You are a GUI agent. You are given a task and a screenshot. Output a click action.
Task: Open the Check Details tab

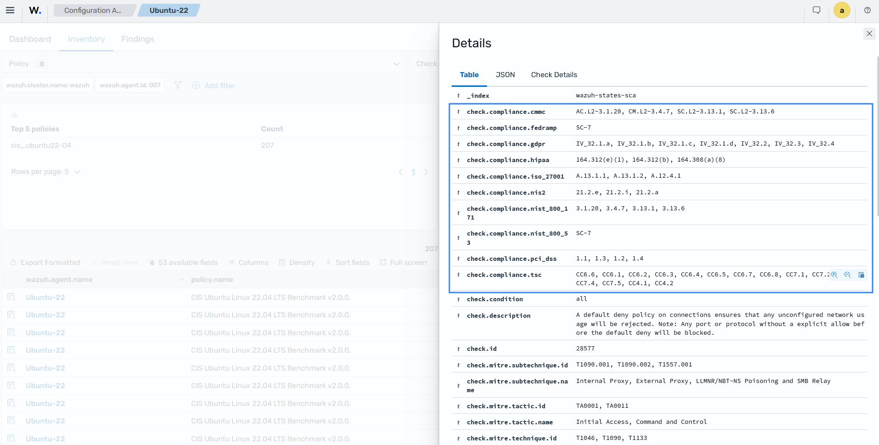click(554, 75)
